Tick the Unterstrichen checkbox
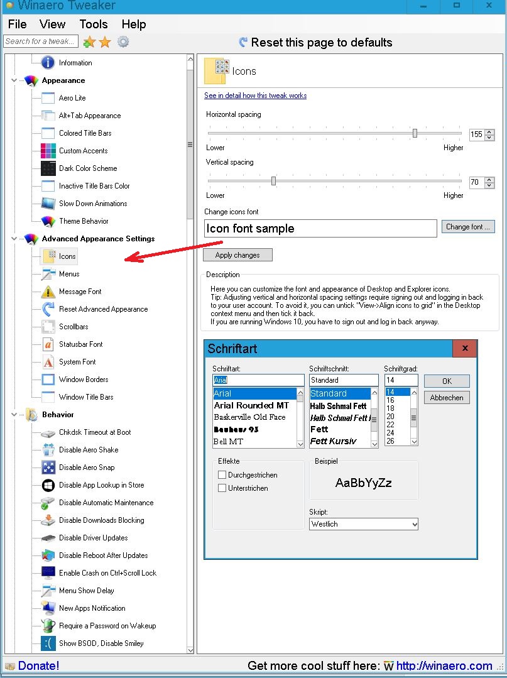The height and width of the screenshot is (678, 507). tap(222, 488)
